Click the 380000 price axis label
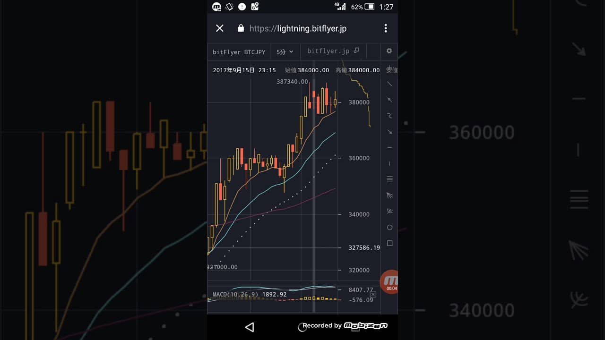The width and height of the screenshot is (605, 340). (359, 102)
